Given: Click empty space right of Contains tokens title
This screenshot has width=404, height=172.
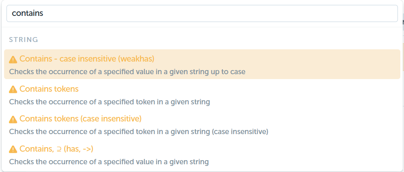Looking at the screenshot, I should click(232, 89).
